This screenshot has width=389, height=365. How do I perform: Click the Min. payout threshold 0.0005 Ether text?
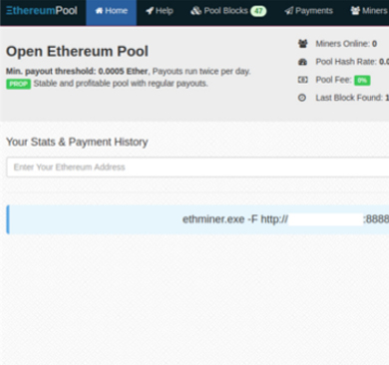(77, 72)
